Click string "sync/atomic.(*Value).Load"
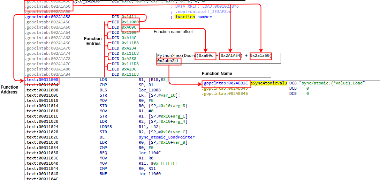Screen dimensions: 380x180 pyautogui.click(x=332, y=83)
